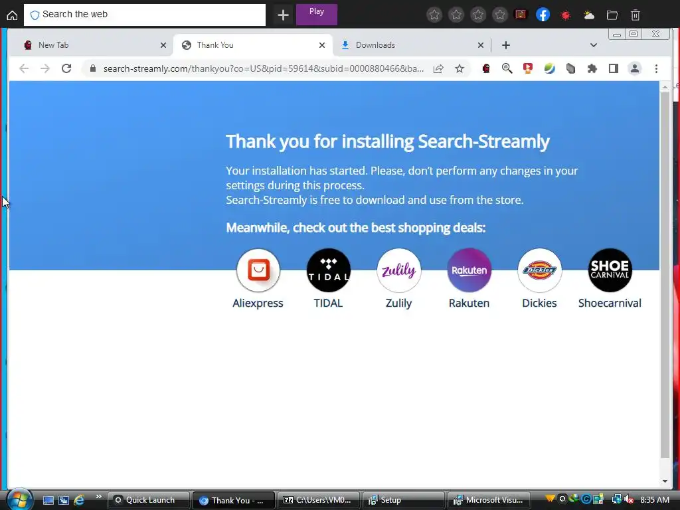
Task: Open the Windows Start orb
Action: pos(19,500)
